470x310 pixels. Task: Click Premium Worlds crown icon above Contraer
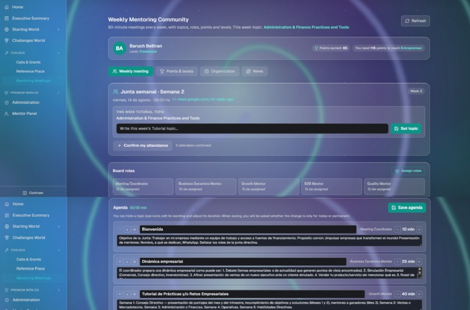pyautogui.click(x=6, y=93)
